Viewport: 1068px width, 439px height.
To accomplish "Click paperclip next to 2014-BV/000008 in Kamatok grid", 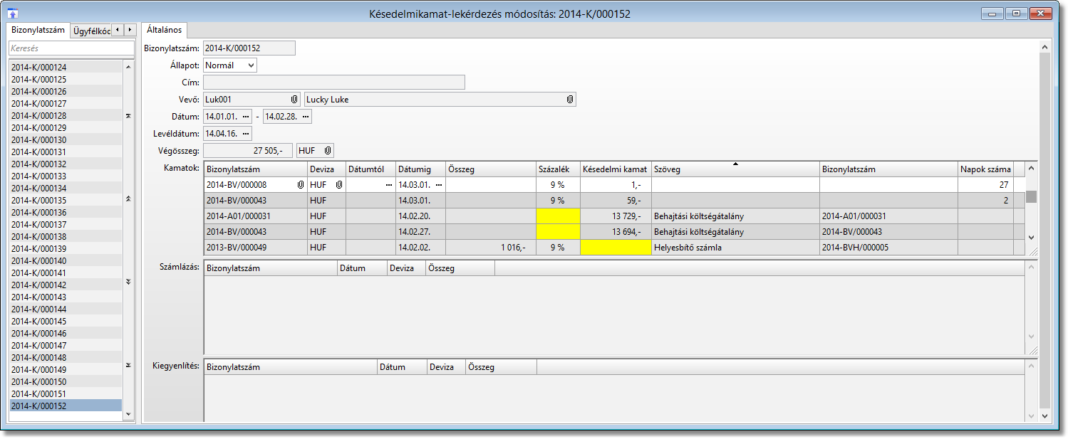I will 300,185.
